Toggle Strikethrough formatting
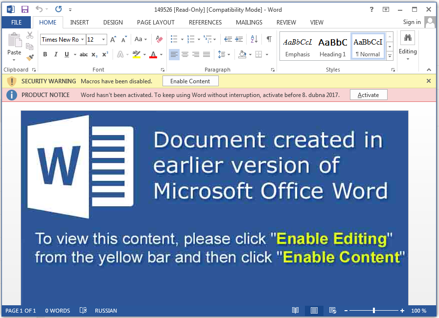The height and width of the screenshot is (318, 439). (84, 55)
